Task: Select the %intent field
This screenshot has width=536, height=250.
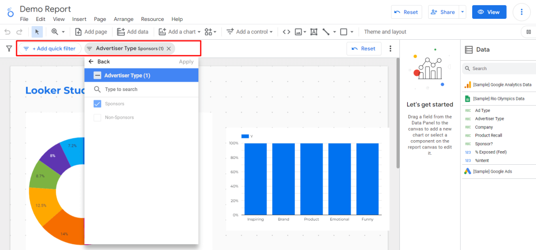Action: pyautogui.click(x=482, y=161)
